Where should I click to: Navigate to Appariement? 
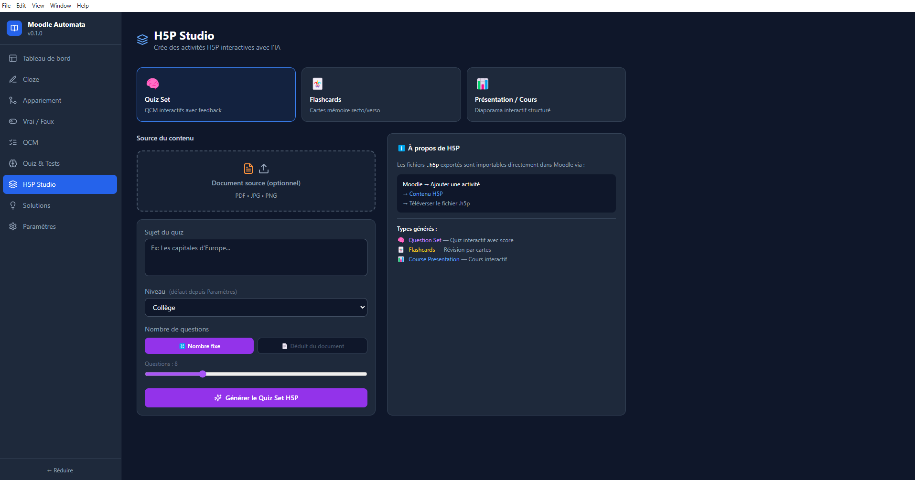pyautogui.click(x=60, y=100)
